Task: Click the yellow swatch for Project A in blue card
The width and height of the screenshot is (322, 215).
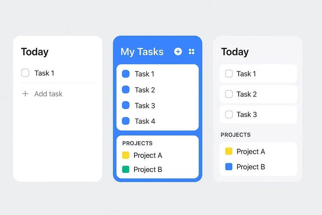Action: coord(126,155)
